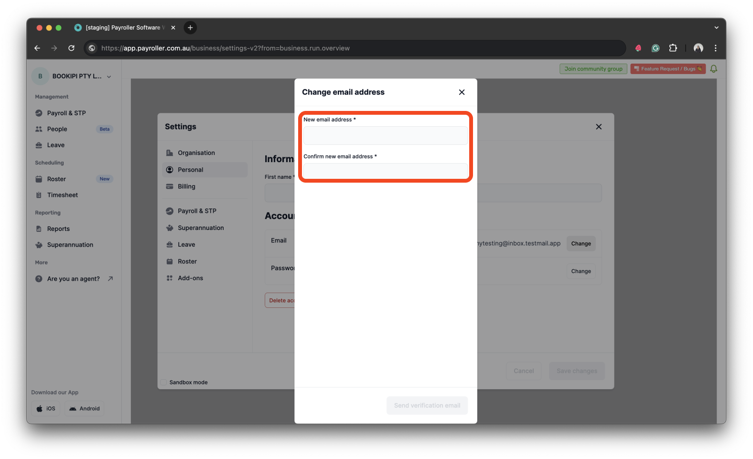This screenshot has width=753, height=459.
Task: Click Save changes button
Action: coord(577,371)
